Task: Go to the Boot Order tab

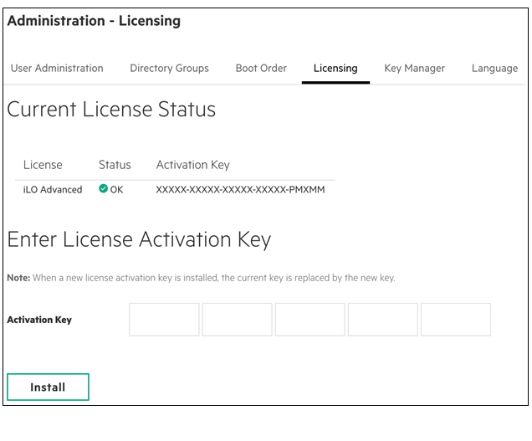Action: 261,69
